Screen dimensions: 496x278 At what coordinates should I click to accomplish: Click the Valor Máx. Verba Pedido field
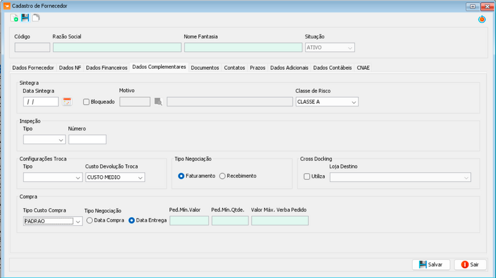(280, 220)
